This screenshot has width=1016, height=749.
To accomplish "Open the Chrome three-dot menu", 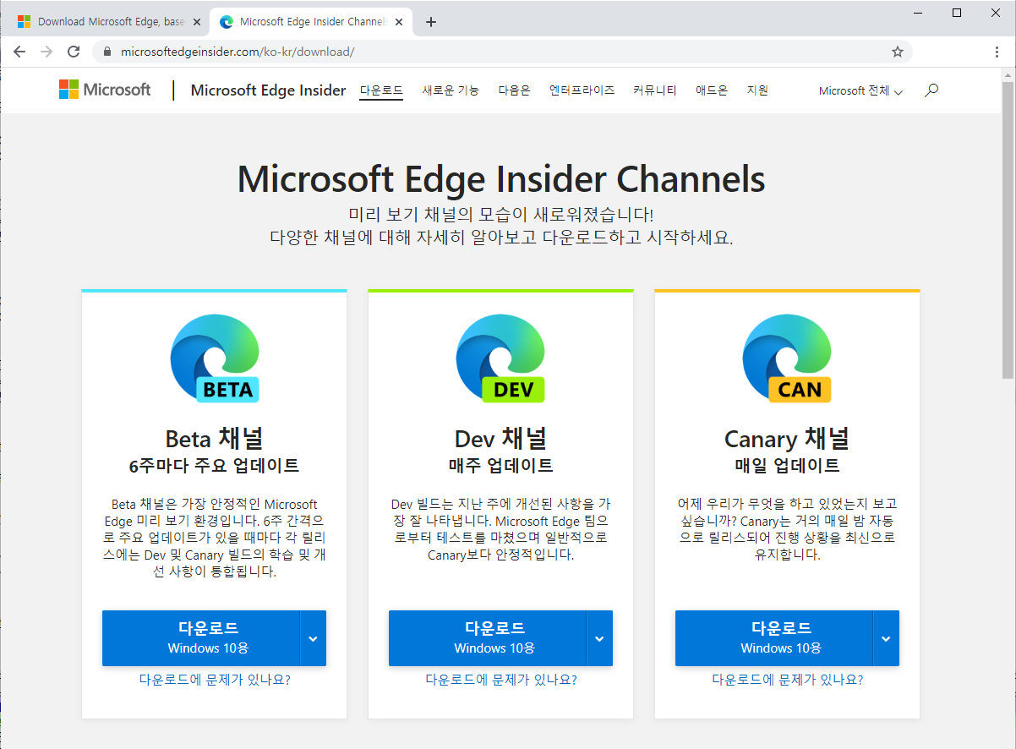I will coord(997,52).
